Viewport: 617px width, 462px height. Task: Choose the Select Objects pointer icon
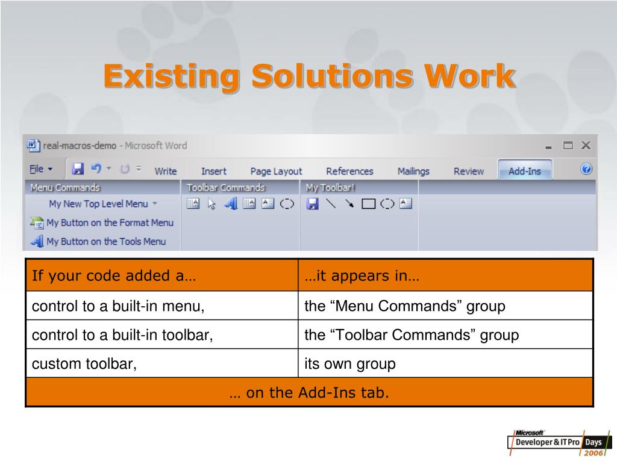point(211,204)
